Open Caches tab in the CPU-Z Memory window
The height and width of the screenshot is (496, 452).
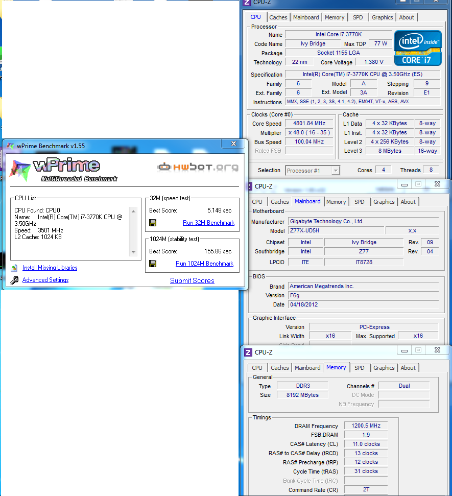coord(280,368)
